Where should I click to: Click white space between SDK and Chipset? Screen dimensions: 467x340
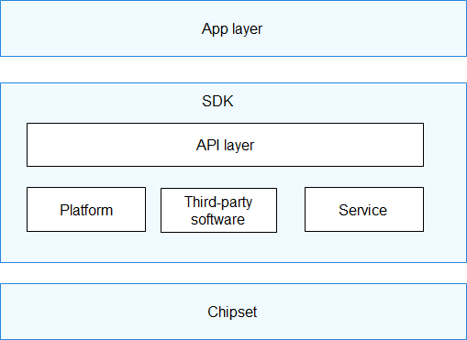click(233, 273)
